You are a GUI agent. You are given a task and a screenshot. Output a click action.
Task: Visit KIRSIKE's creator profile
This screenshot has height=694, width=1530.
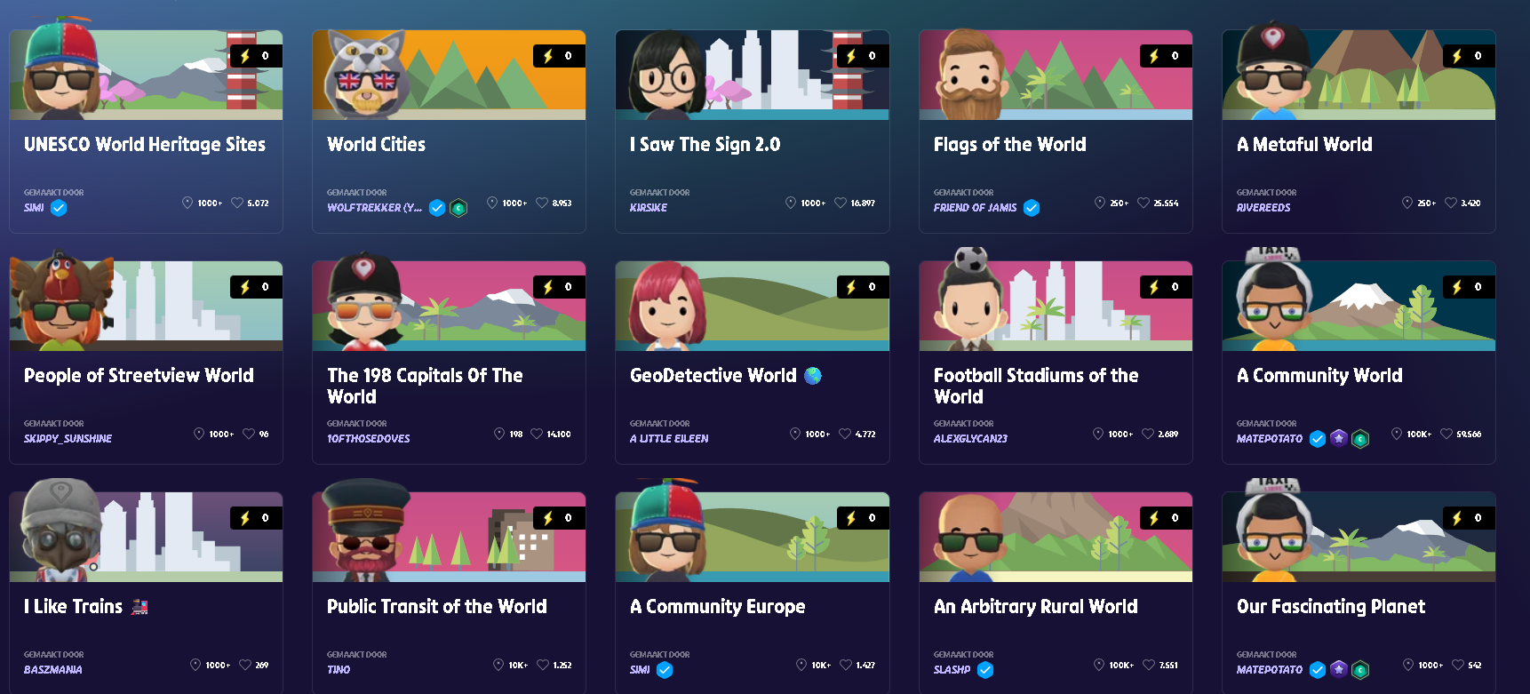coord(649,208)
